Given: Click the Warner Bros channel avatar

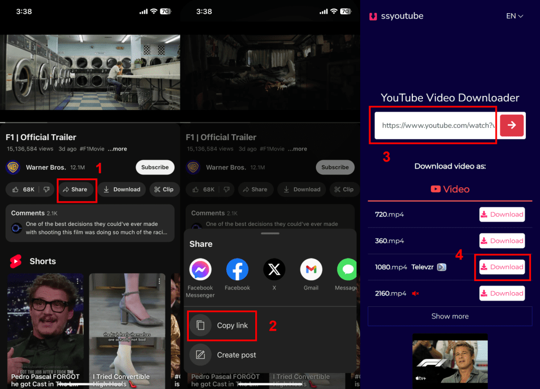Looking at the screenshot, I should (13, 167).
